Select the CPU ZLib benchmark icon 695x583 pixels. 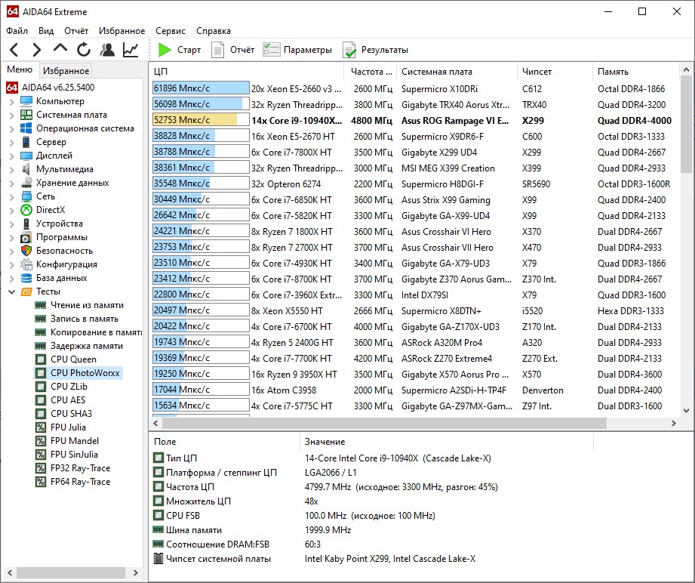(40, 387)
